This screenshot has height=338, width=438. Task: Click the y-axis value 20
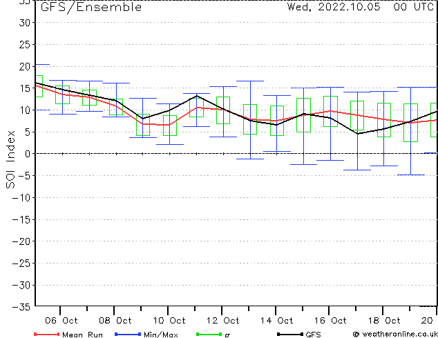click(24, 66)
